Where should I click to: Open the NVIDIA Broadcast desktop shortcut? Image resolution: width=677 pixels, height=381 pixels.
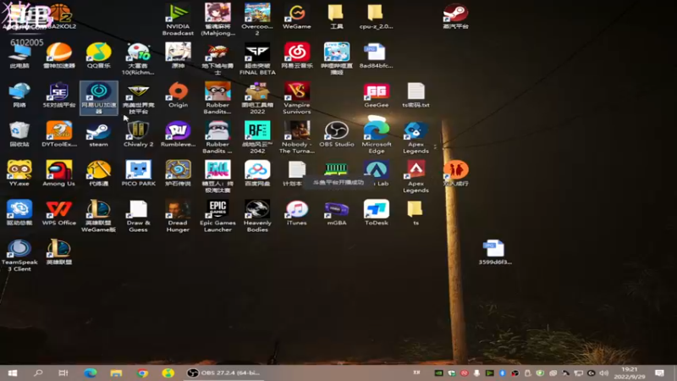[x=178, y=19]
